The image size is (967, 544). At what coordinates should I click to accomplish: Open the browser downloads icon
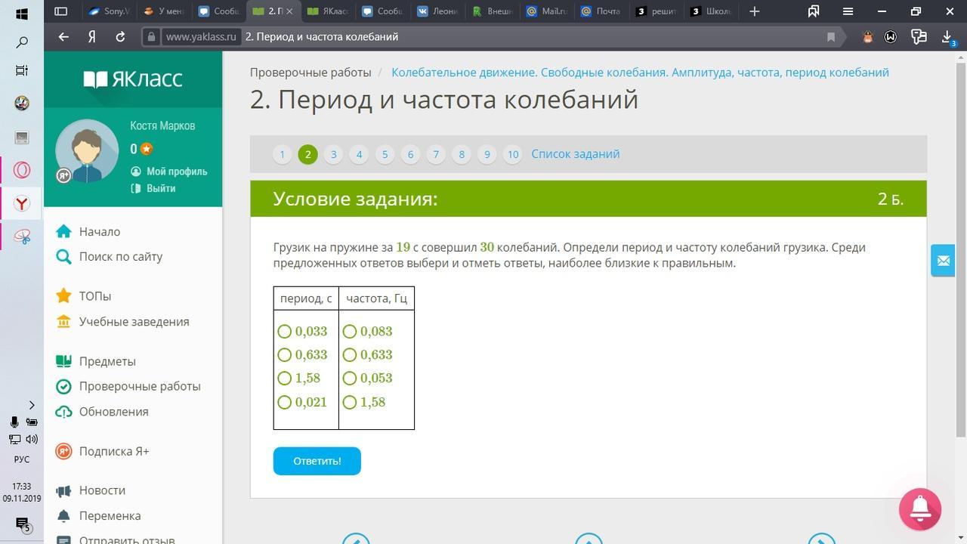pyautogui.click(x=947, y=37)
